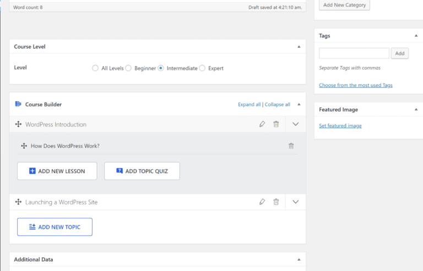Click drag handle of How Does WordPress Work lesson

click(24, 146)
